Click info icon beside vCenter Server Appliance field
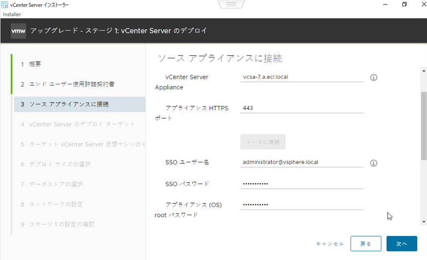The image size is (427, 260). pyautogui.click(x=374, y=77)
